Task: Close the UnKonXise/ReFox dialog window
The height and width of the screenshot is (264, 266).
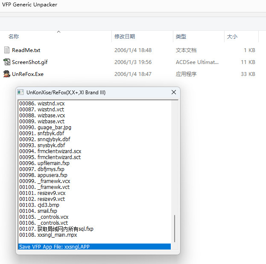Action: click(x=173, y=92)
